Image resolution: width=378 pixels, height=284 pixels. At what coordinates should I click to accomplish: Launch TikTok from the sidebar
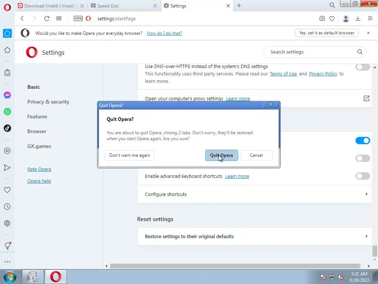(x=7, y=128)
